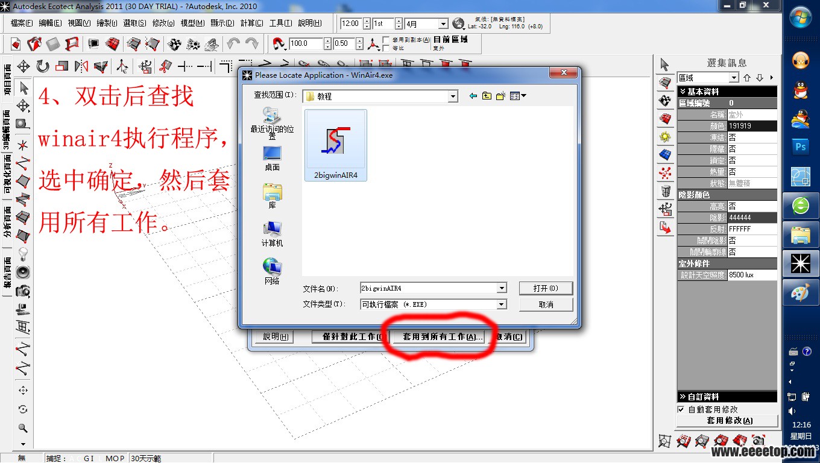Increase the time 12:00 stepper

coord(365,21)
